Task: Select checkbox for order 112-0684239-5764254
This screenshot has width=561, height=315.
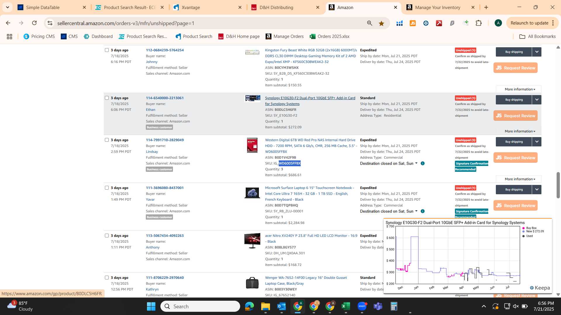Action: tap(107, 50)
